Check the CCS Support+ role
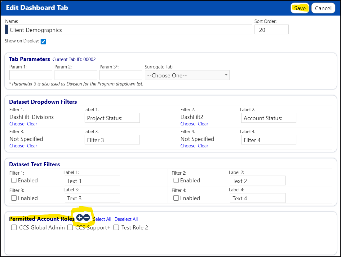 [x=70, y=228]
